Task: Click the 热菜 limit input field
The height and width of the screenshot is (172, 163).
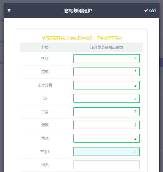Action: (x=107, y=59)
